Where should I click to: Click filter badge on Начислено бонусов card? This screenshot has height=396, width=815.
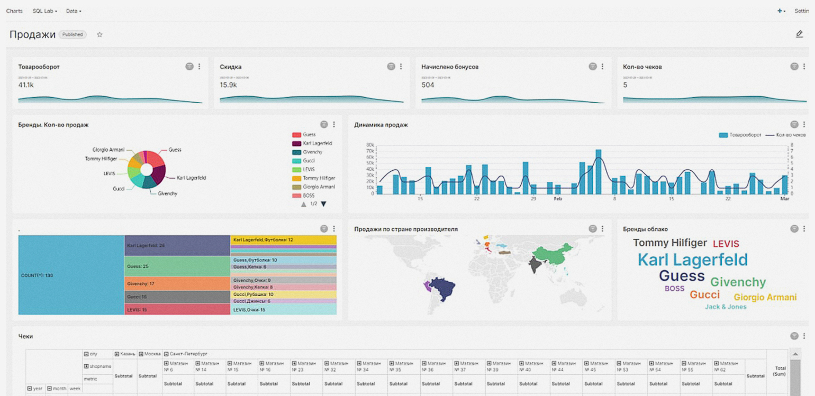593,67
